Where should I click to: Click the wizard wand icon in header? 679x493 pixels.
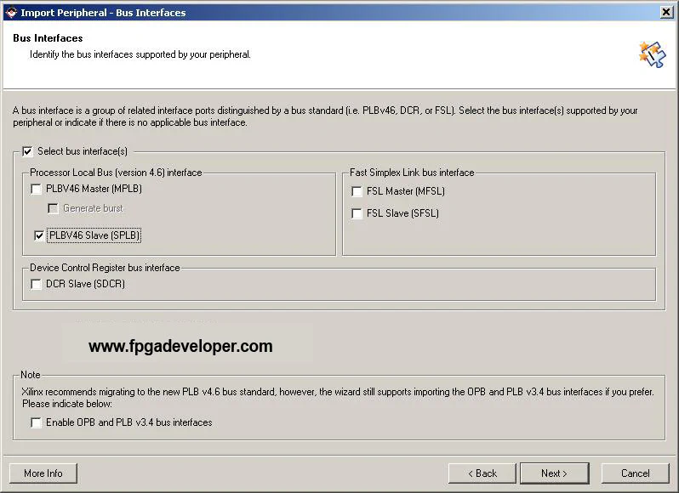pos(651,54)
